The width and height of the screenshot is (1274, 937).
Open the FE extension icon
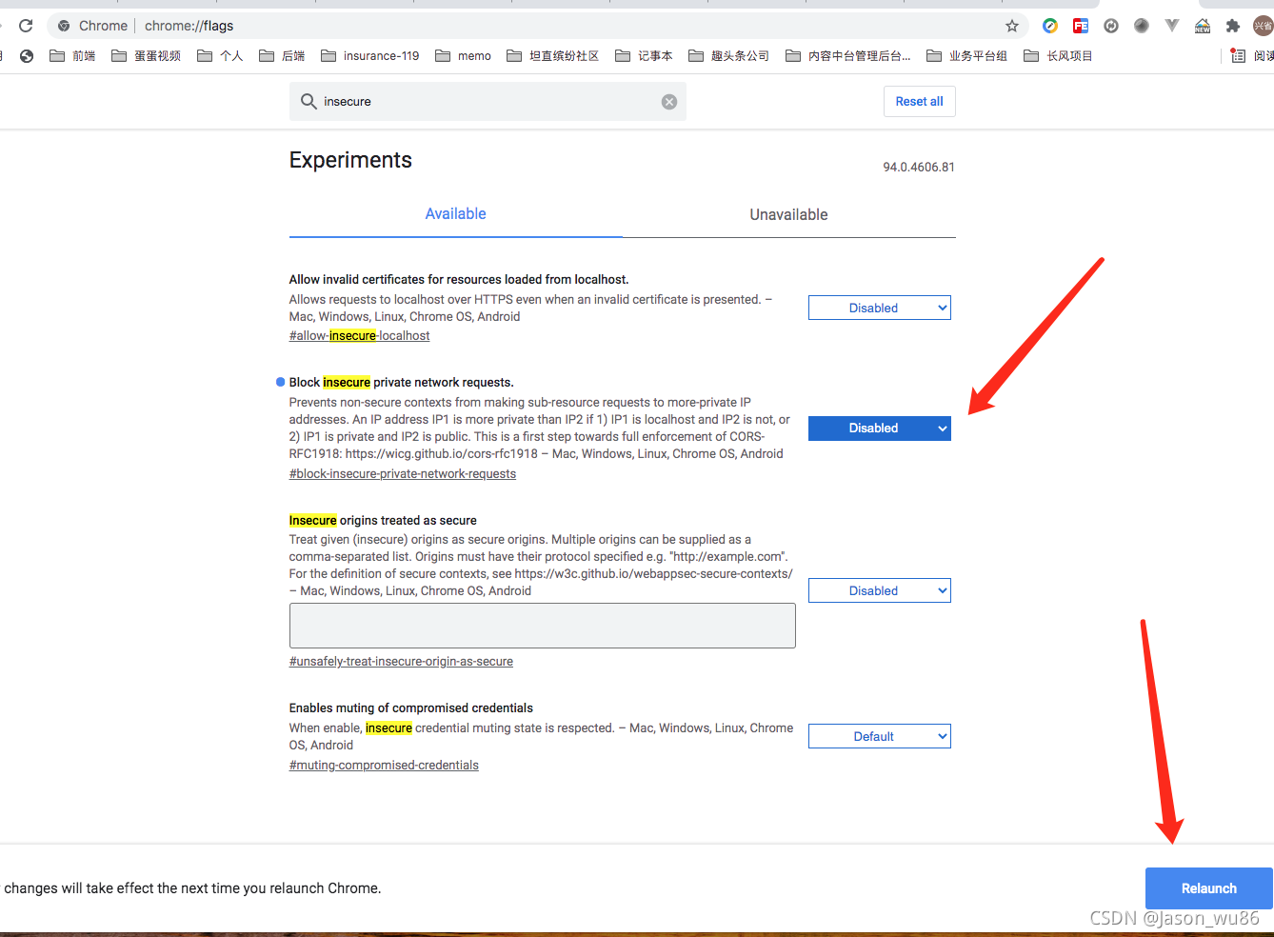point(1080,26)
